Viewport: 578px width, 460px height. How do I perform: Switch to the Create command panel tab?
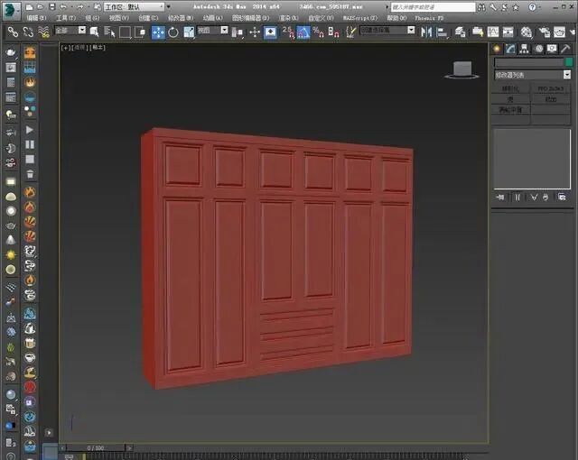(x=497, y=49)
